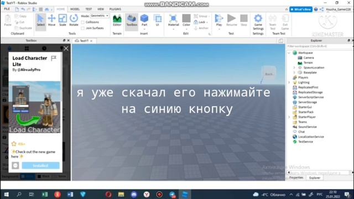
Task: Click the favorite star on asset
Action: 14,144
